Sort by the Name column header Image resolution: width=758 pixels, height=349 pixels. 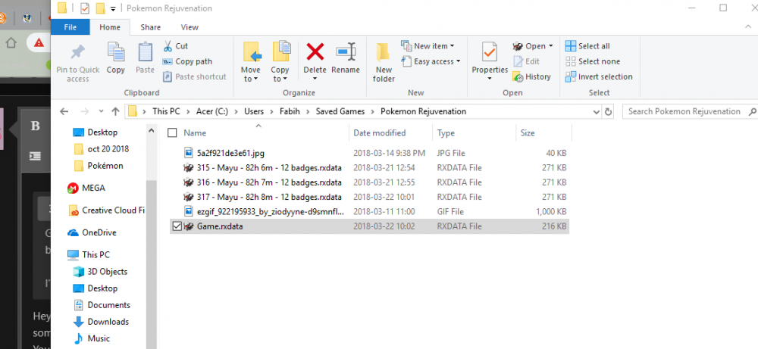(x=195, y=133)
